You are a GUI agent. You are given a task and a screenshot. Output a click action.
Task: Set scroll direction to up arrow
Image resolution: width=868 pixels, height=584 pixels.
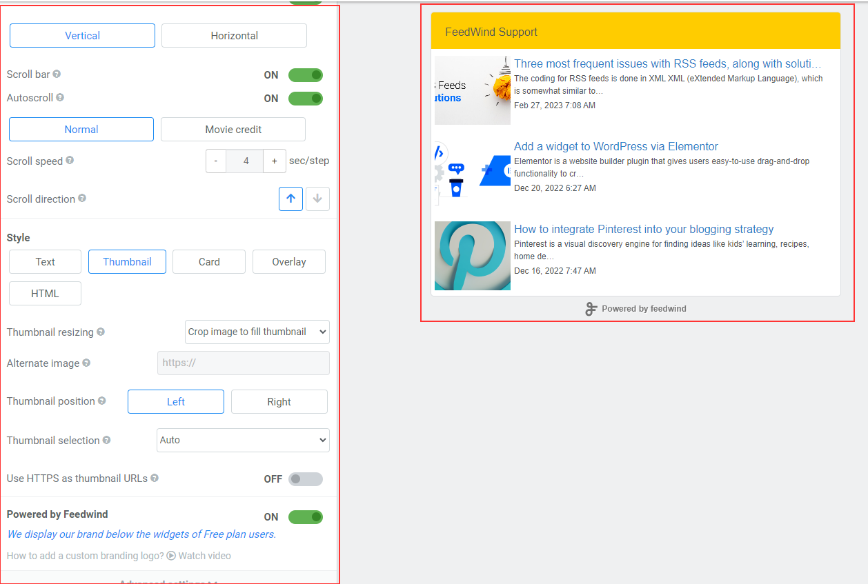pos(290,199)
